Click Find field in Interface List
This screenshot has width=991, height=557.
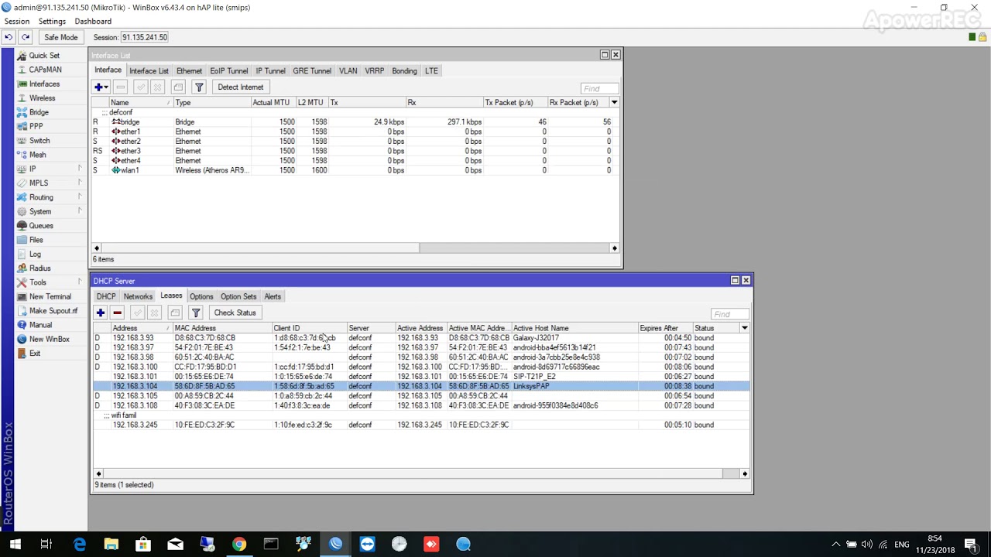[600, 88]
